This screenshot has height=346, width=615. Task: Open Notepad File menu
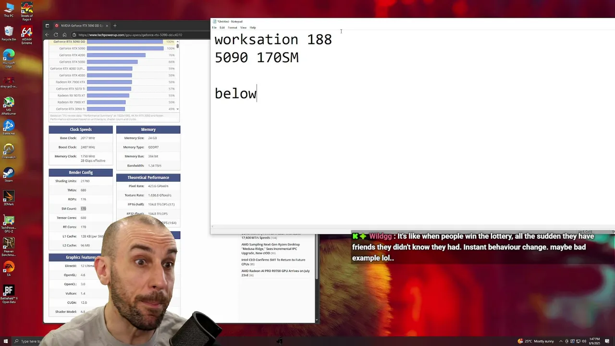point(214,27)
